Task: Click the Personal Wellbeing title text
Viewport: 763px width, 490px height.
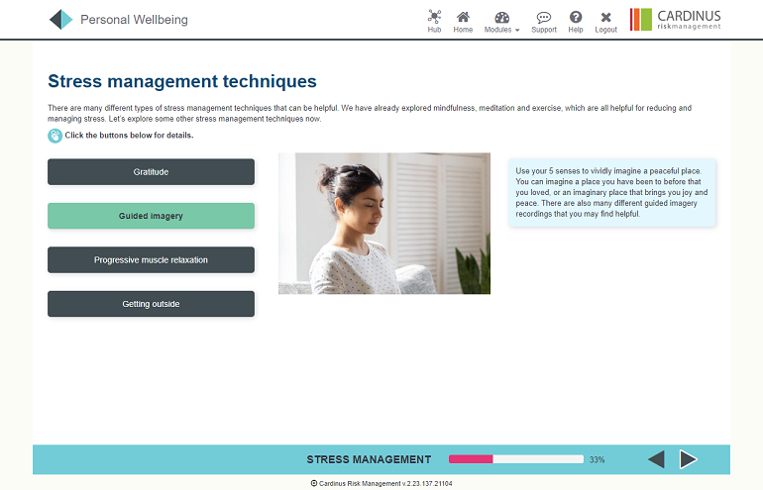Action: coord(134,20)
